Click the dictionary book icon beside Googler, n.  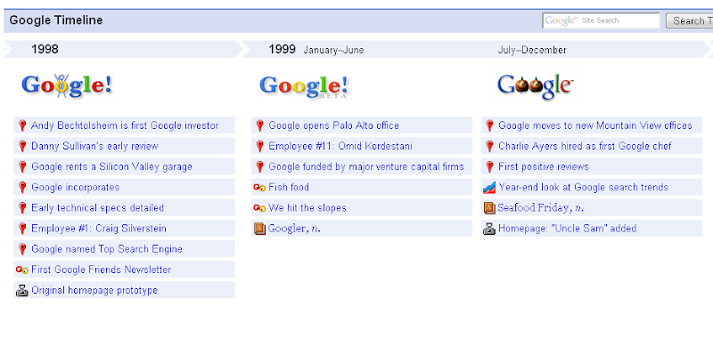point(259,229)
